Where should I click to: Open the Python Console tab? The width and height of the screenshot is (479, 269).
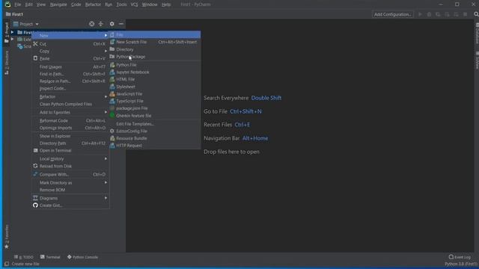point(82,257)
